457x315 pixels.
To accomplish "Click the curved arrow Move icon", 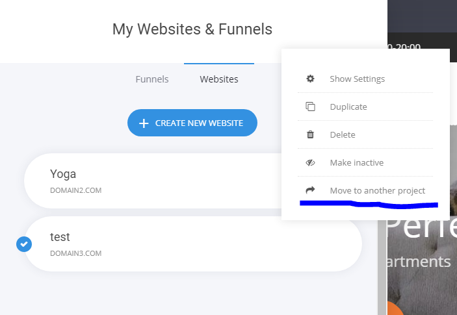I will tap(310, 190).
